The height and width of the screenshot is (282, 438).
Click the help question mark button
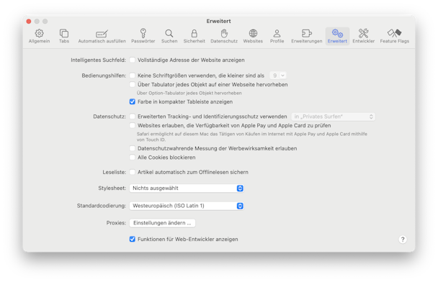click(403, 240)
